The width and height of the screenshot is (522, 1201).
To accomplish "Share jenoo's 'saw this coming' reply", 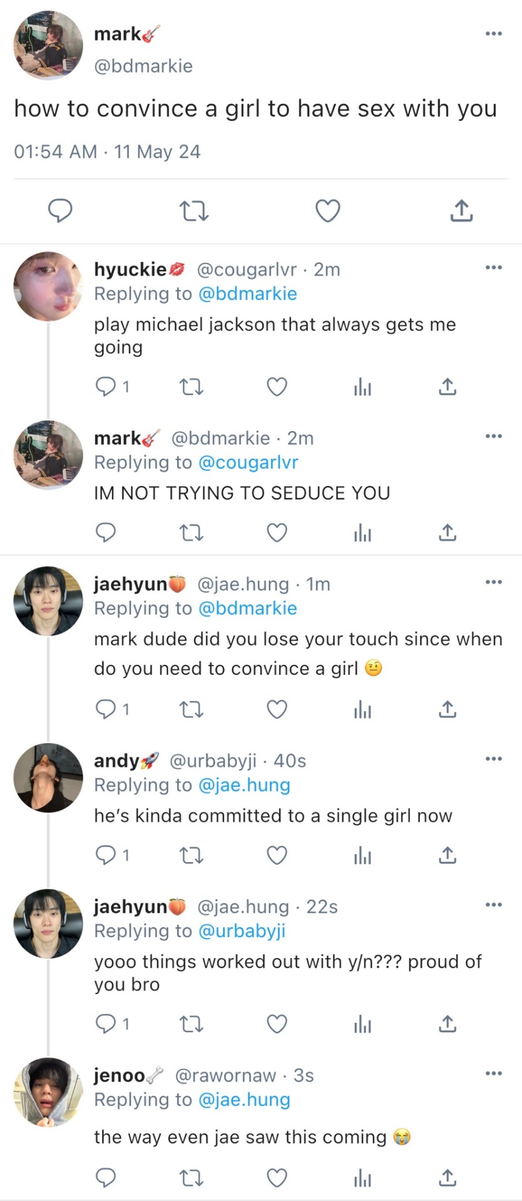I will [447, 1178].
